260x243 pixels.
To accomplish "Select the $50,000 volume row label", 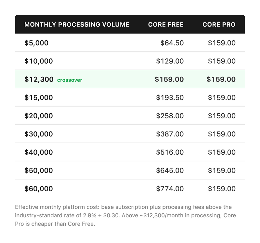I will pyautogui.click(x=38, y=170).
